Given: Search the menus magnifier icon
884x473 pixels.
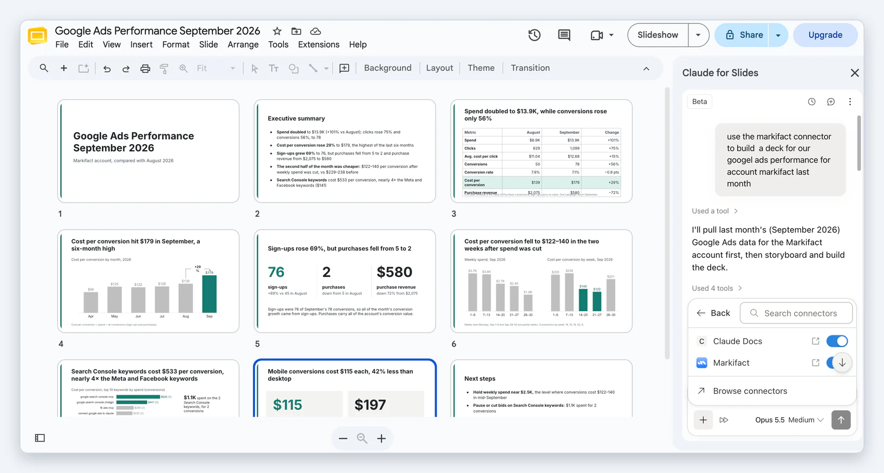Looking at the screenshot, I should tap(44, 68).
